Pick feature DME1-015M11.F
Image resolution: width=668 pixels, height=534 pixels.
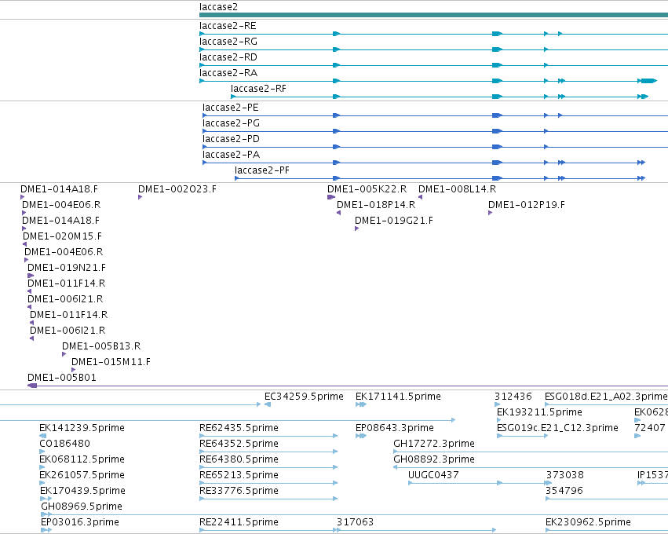tap(111, 362)
